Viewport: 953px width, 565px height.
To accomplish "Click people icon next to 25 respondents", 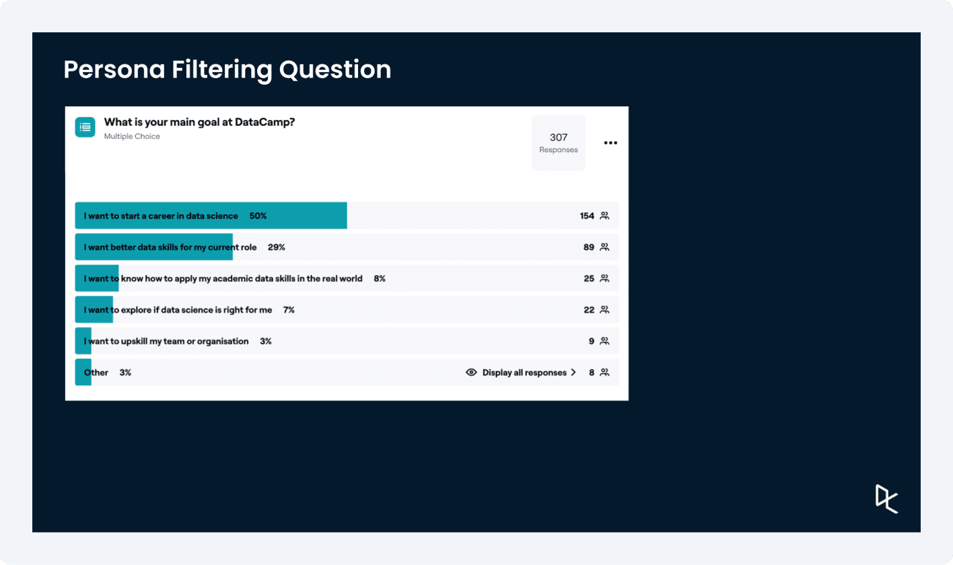I will [604, 278].
